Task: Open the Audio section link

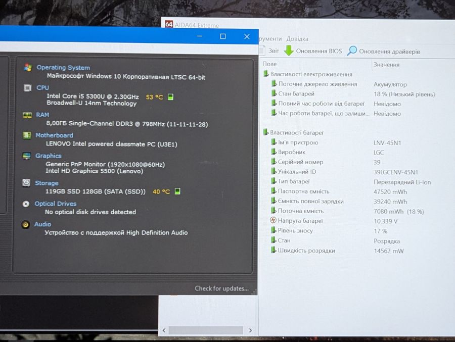Action: (x=42, y=224)
